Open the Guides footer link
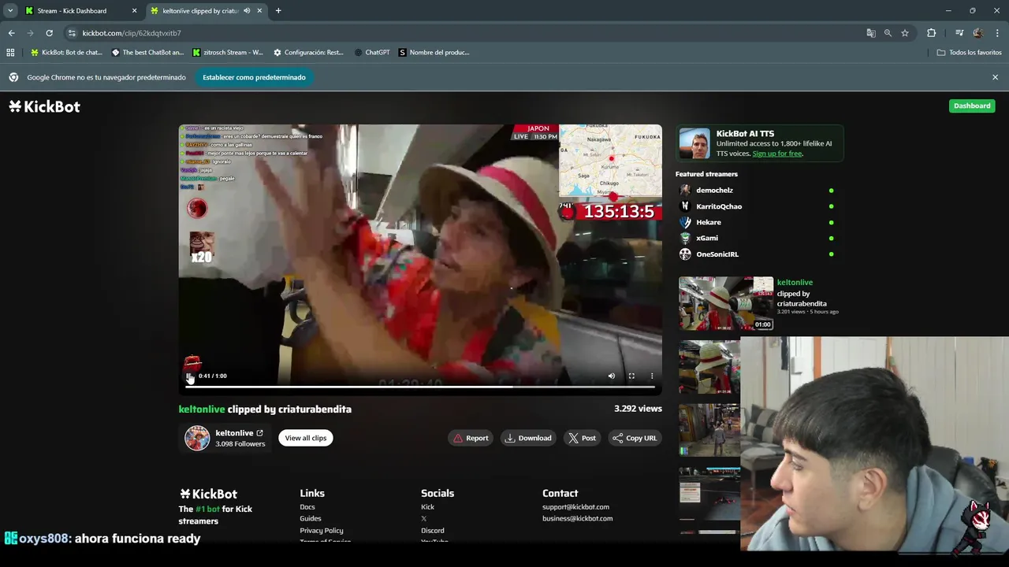 [x=311, y=519]
